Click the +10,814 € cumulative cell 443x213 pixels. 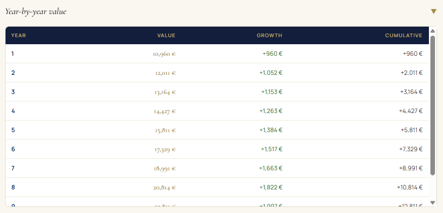[x=410, y=187]
